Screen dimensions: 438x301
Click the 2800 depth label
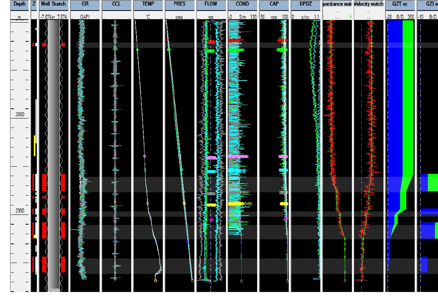20,114
